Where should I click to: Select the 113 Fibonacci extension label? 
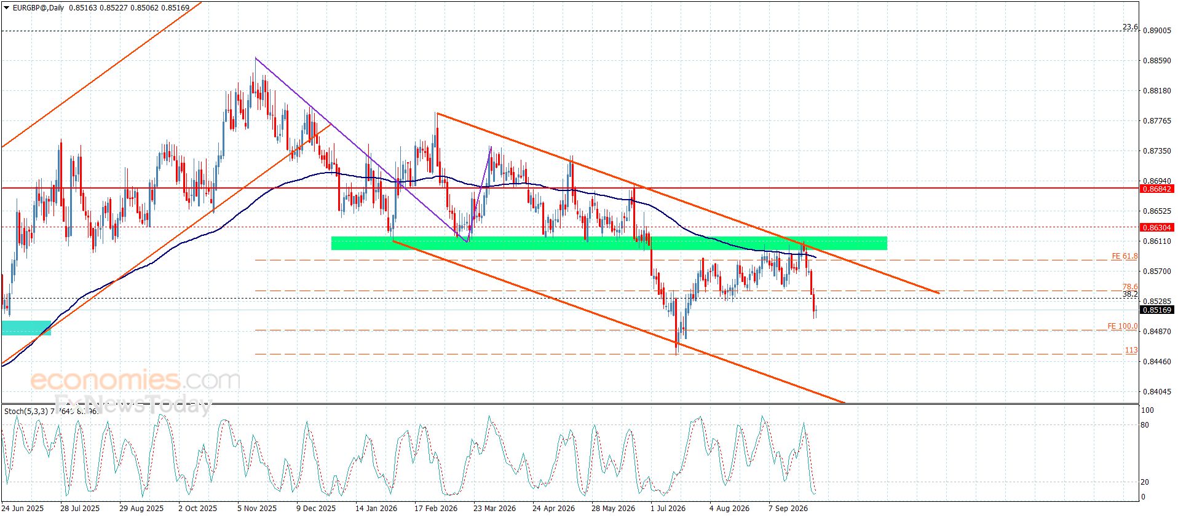coord(1131,350)
